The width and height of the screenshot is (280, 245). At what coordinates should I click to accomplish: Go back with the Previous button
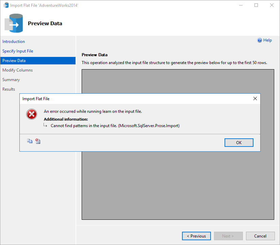[196, 236]
